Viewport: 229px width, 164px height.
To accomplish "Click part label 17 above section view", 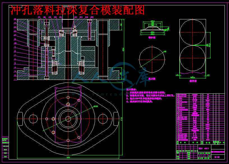I will tap(39, 17).
